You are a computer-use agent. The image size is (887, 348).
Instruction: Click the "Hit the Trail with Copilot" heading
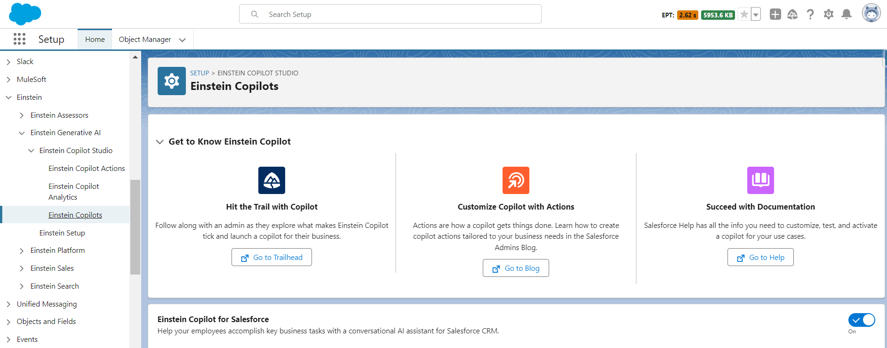(x=272, y=207)
